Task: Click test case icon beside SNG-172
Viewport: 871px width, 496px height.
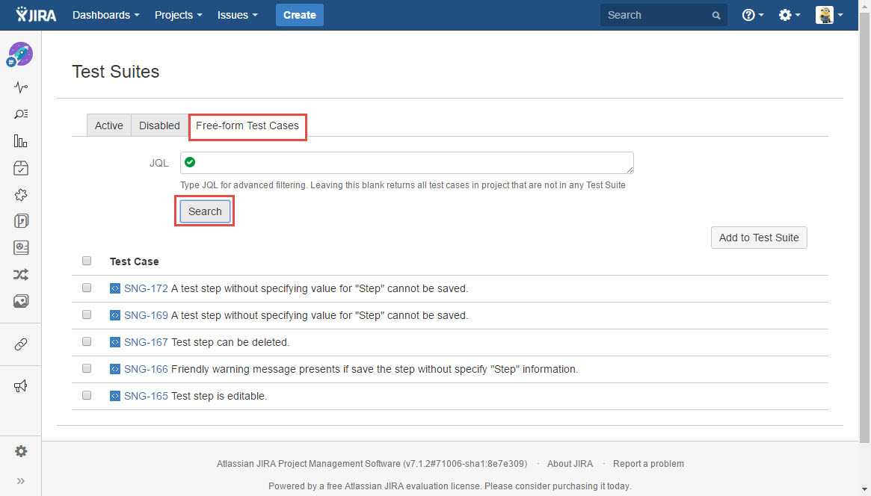Action: pyautogui.click(x=115, y=288)
